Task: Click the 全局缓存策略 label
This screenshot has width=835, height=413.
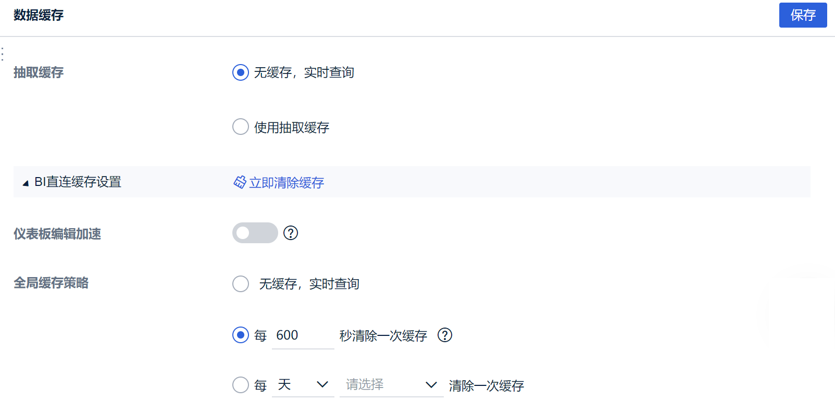Action: click(51, 283)
